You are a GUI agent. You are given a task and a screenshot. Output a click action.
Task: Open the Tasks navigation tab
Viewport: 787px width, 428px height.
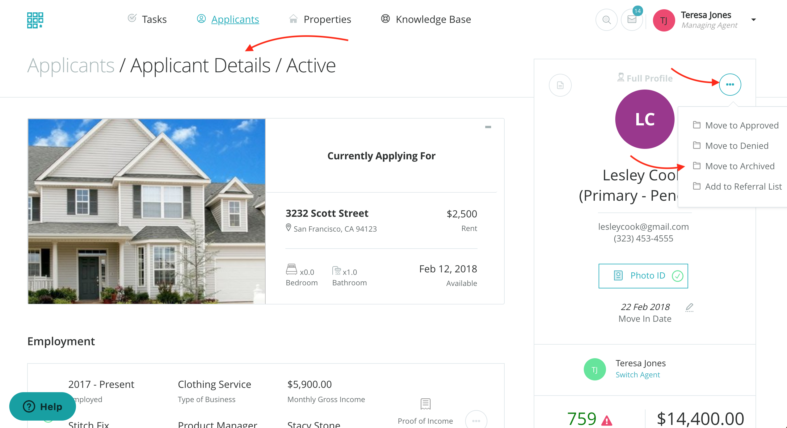(147, 19)
